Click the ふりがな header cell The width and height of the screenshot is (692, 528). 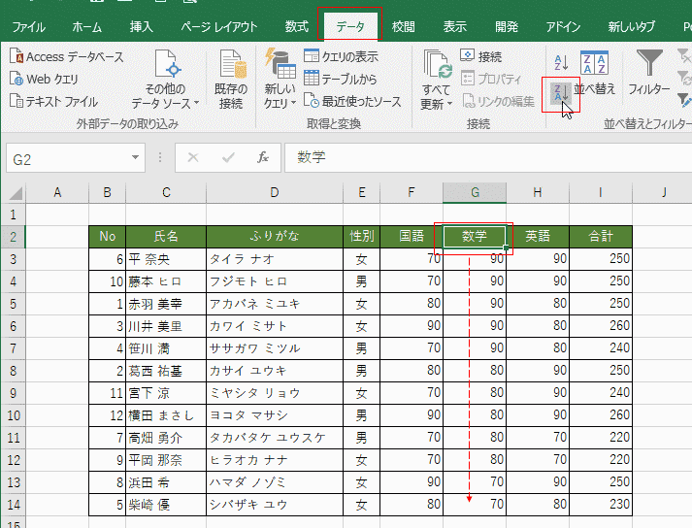[x=275, y=237]
